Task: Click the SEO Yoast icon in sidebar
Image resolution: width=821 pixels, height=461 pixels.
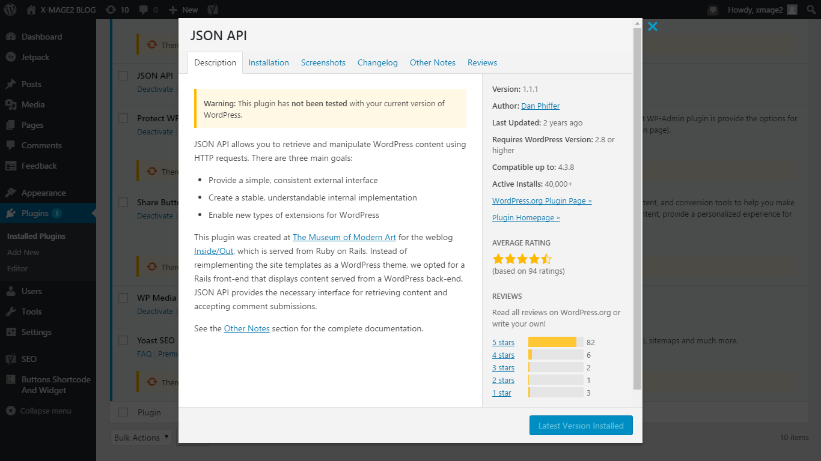Action: [11, 359]
